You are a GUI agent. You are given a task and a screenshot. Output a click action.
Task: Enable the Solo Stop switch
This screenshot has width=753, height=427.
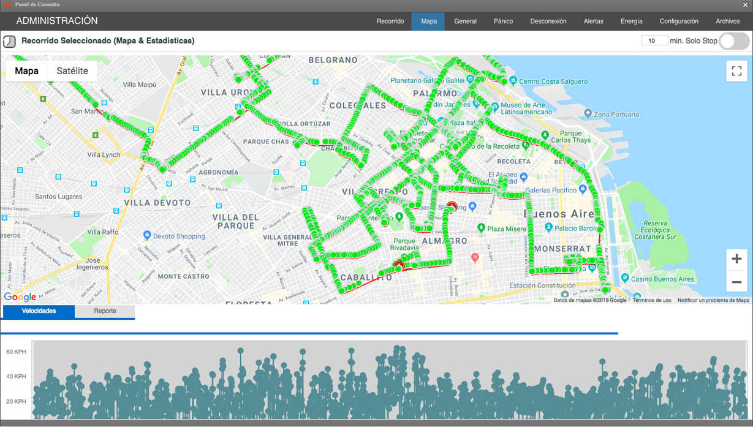tap(733, 41)
